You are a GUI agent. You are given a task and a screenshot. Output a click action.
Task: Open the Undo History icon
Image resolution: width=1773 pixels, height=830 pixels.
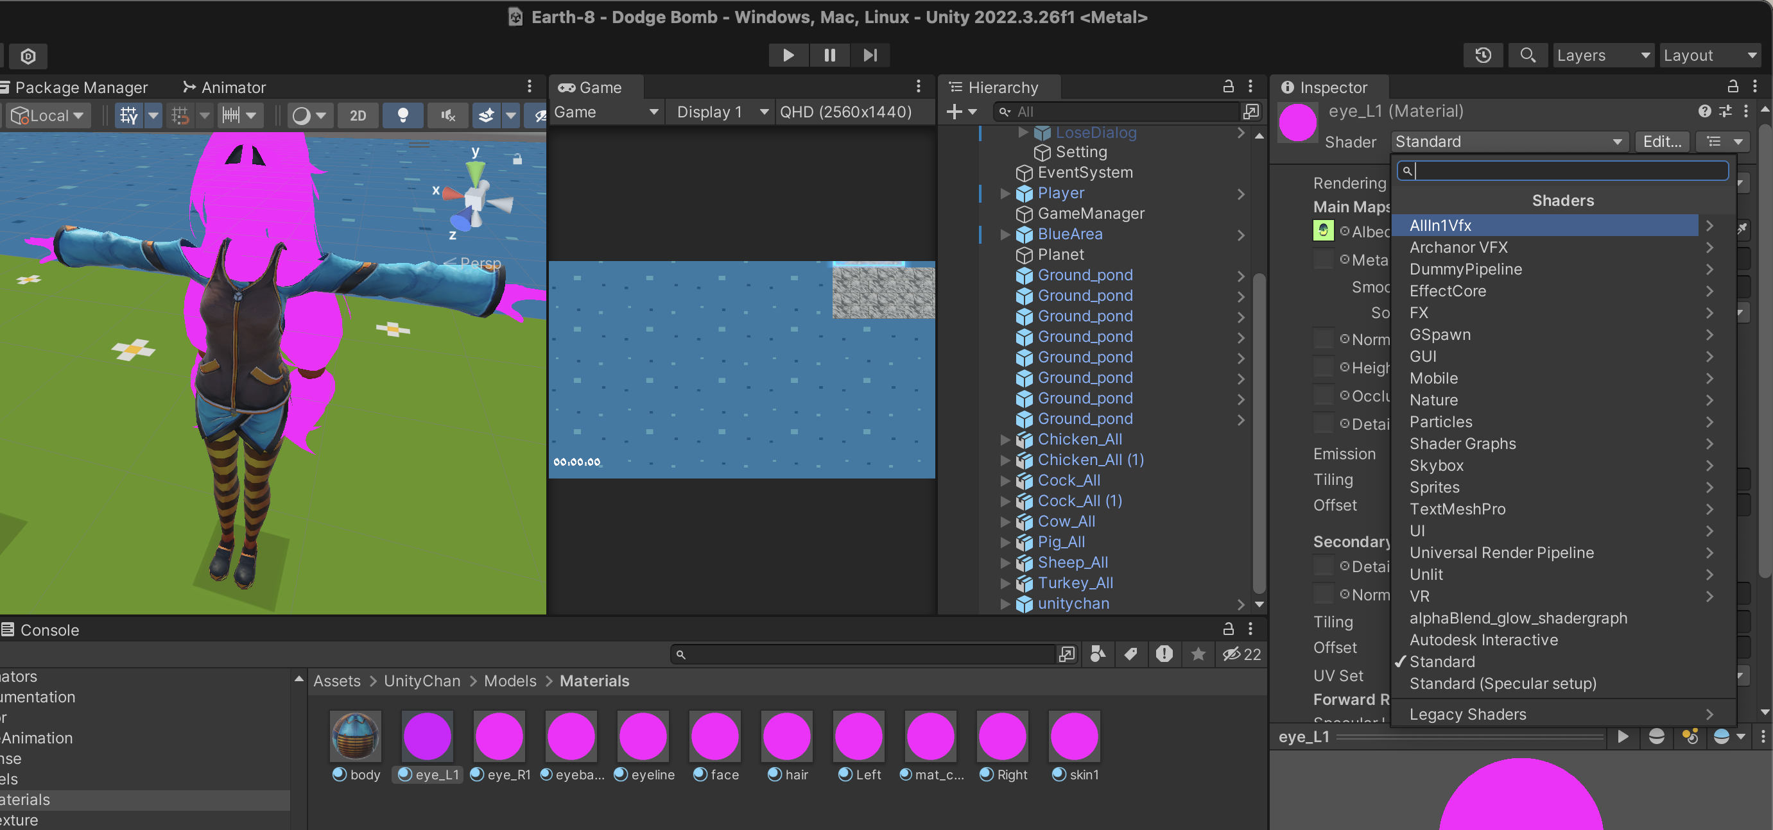click(x=1483, y=55)
